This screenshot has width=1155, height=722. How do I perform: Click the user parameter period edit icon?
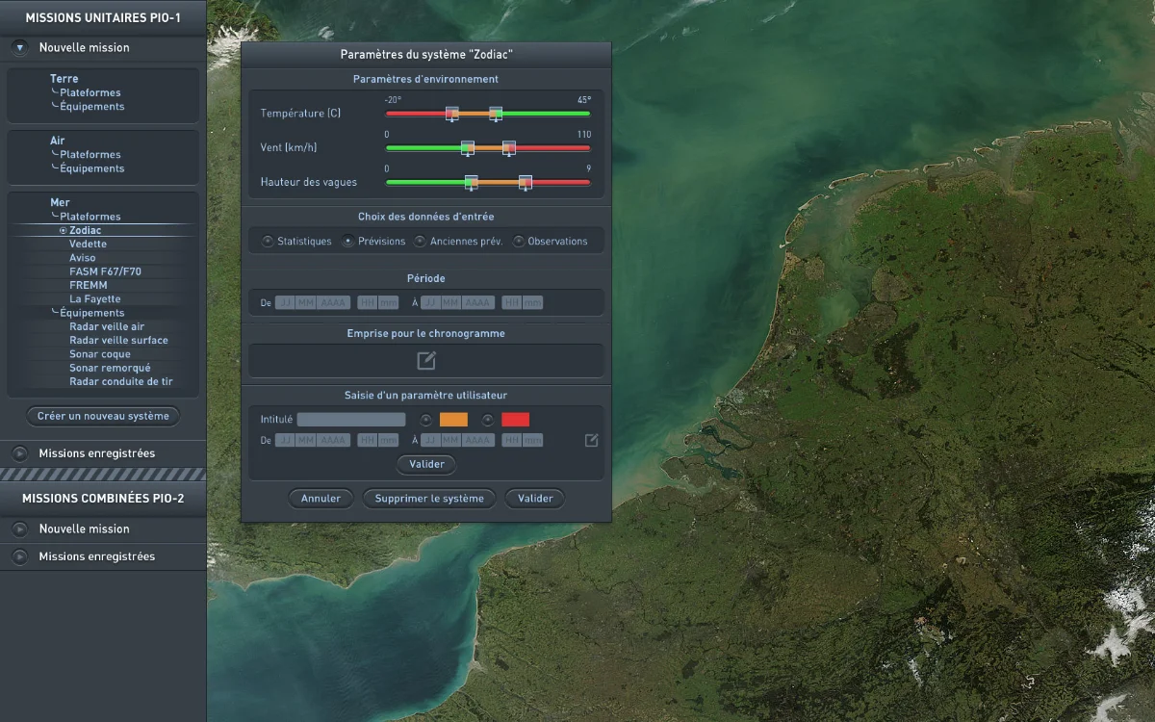[592, 440]
